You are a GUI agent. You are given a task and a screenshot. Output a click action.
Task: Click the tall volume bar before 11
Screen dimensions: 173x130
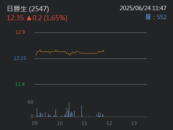pyautogui.click(x=81, y=111)
